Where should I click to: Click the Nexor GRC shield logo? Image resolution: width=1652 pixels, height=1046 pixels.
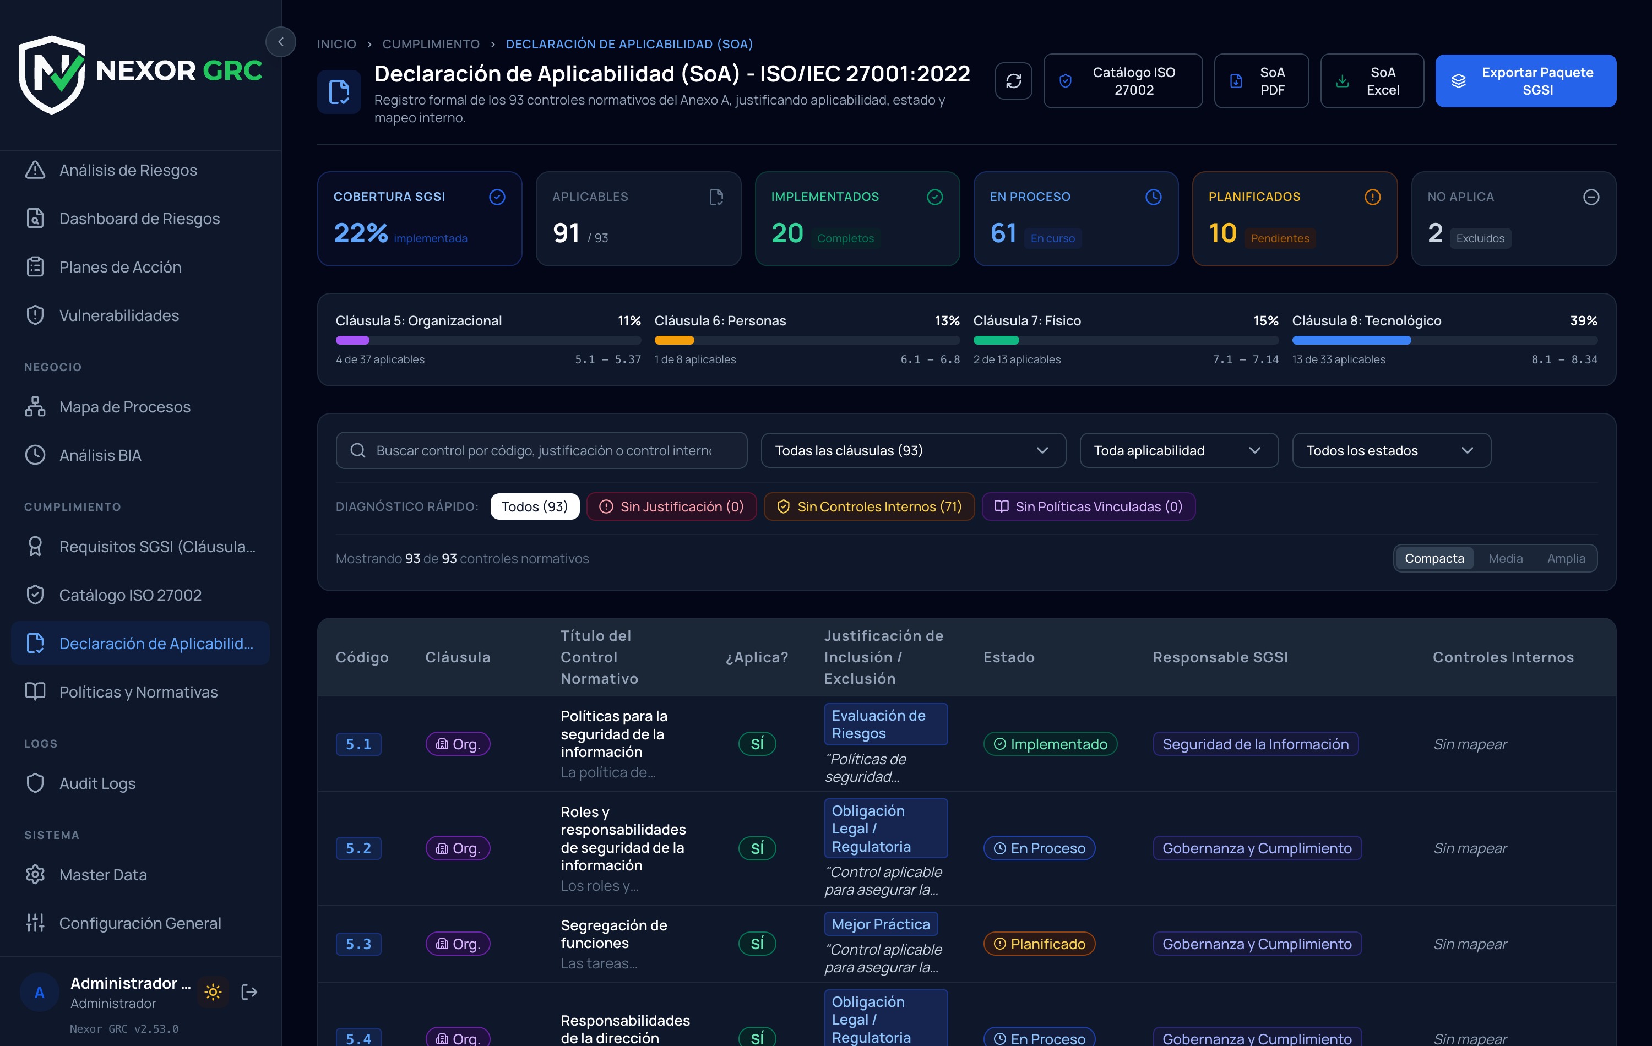point(51,74)
